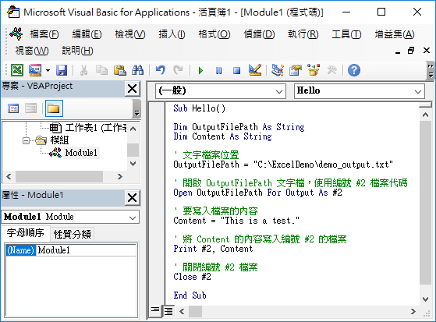This screenshot has height=322, width=436.
Task: Click View Code icon in project panel
Action: pyautogui.click(x=13, y=108)
